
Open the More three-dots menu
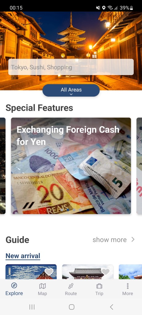point(128,286)
